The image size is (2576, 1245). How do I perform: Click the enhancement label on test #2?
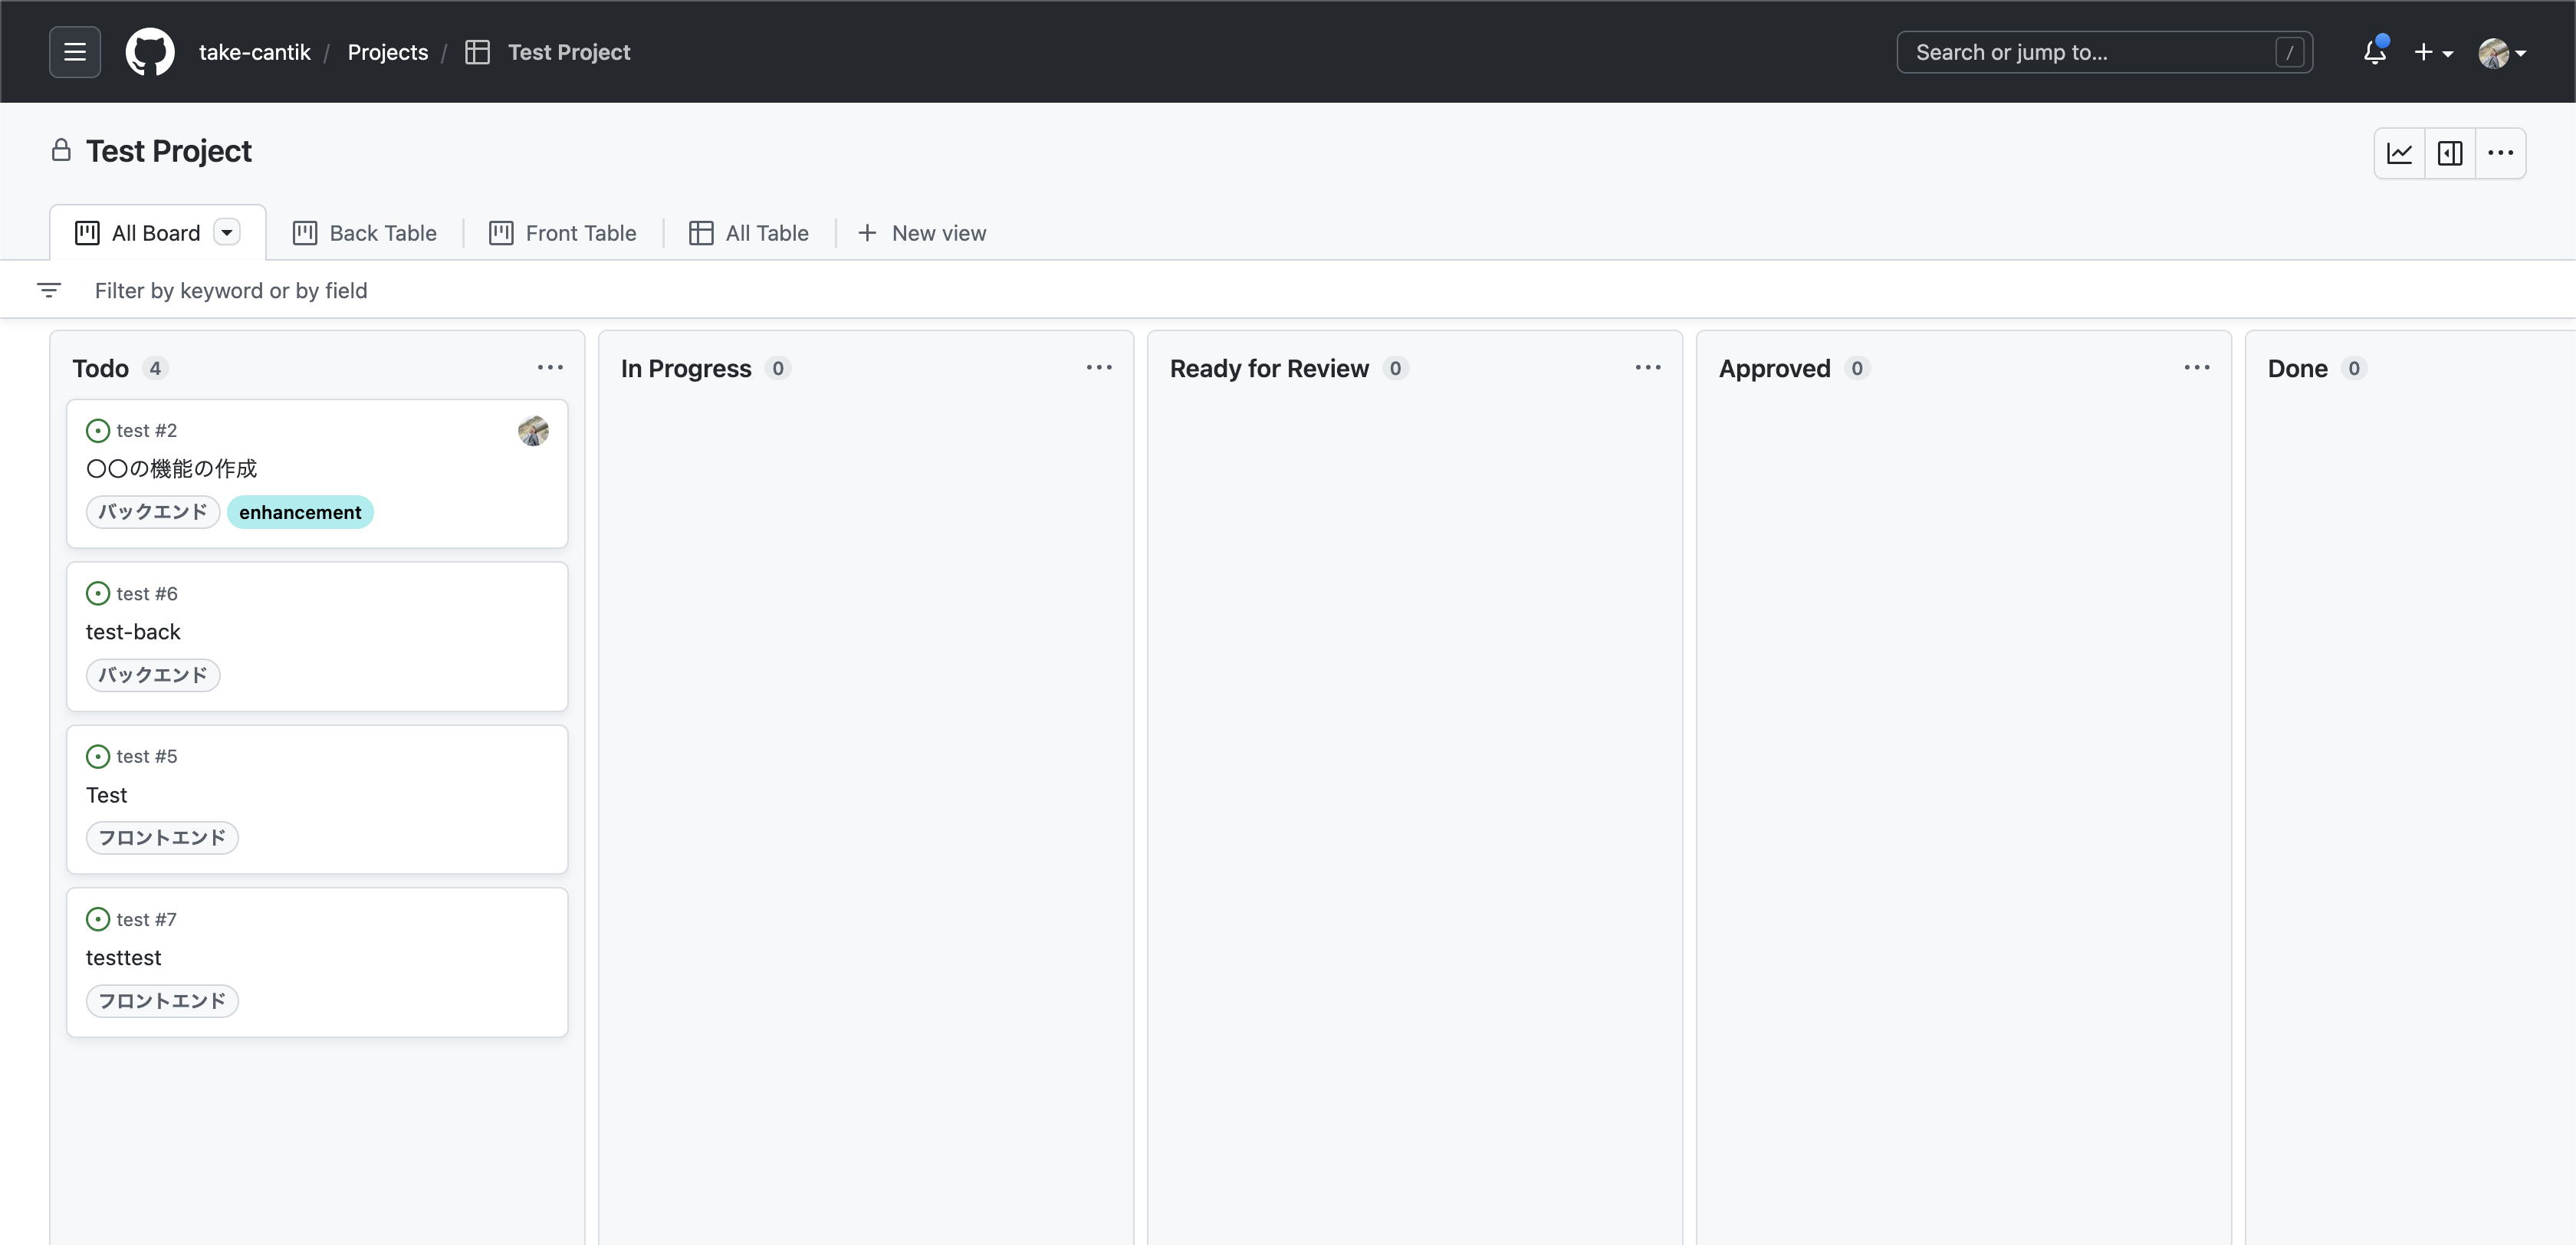pos(300,512)
